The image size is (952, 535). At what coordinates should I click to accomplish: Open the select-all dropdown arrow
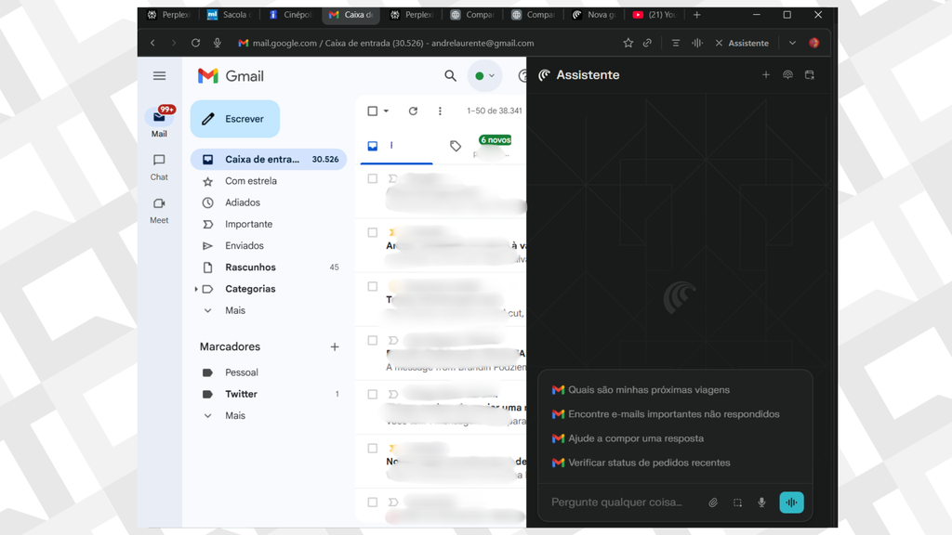click(x=386, y=111)
